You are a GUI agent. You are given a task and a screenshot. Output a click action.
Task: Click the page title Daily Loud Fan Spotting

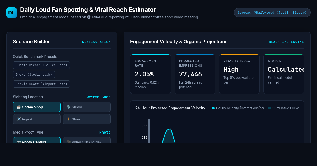[x=88, y=10]
